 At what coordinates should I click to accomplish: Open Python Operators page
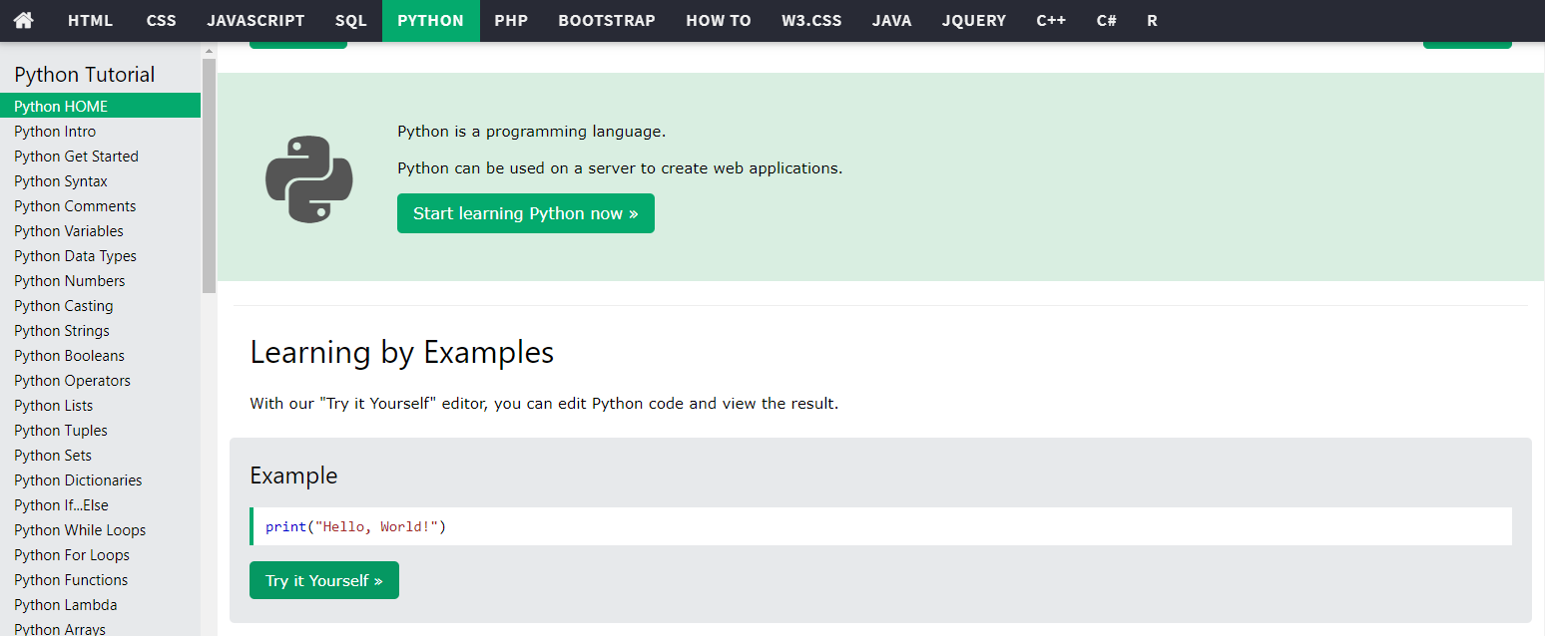[x=100, y=380]
